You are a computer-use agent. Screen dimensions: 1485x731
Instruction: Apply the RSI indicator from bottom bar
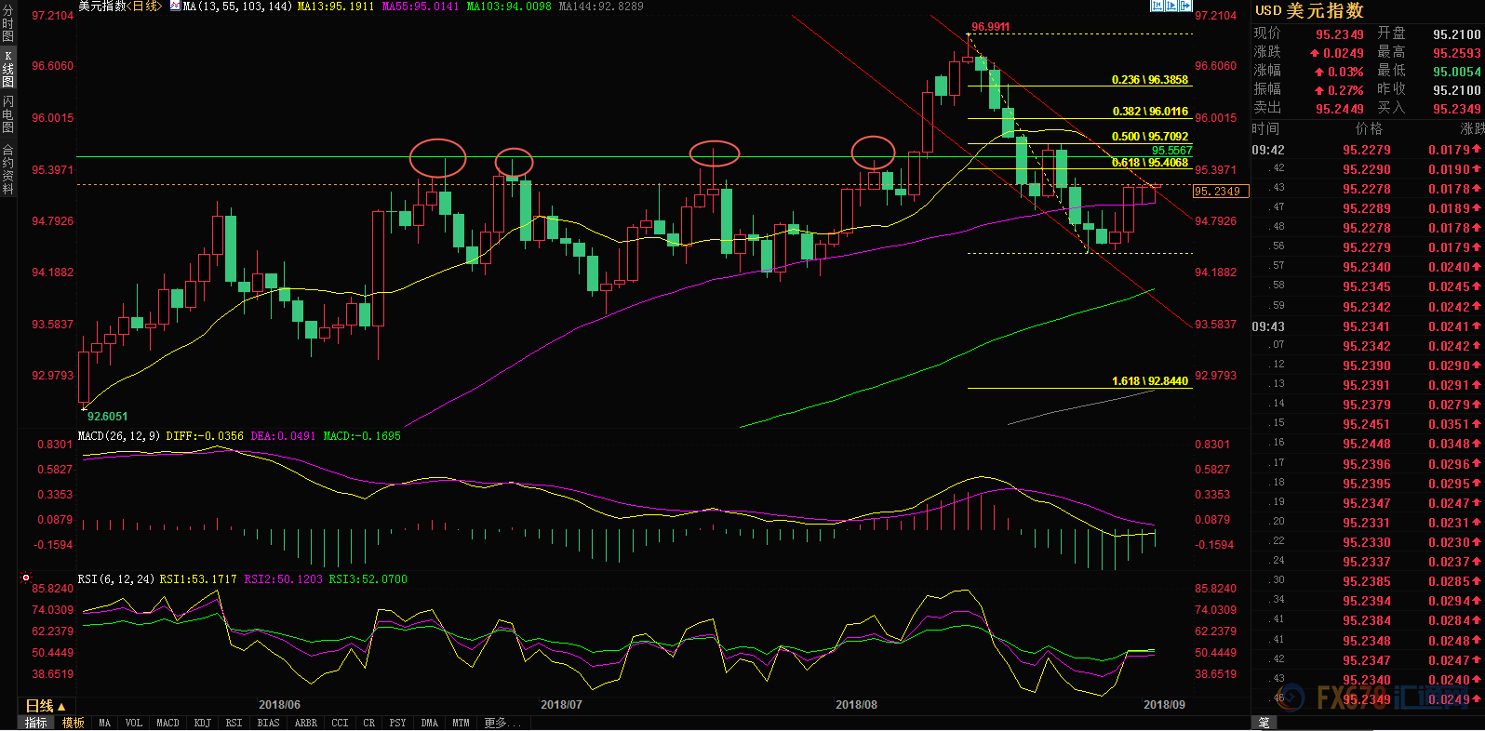234,723
